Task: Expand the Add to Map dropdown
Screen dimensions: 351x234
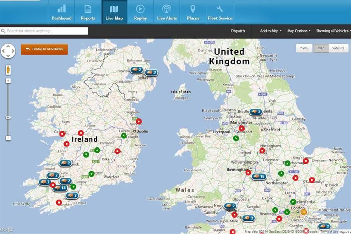Action: (x=271, y=31)
